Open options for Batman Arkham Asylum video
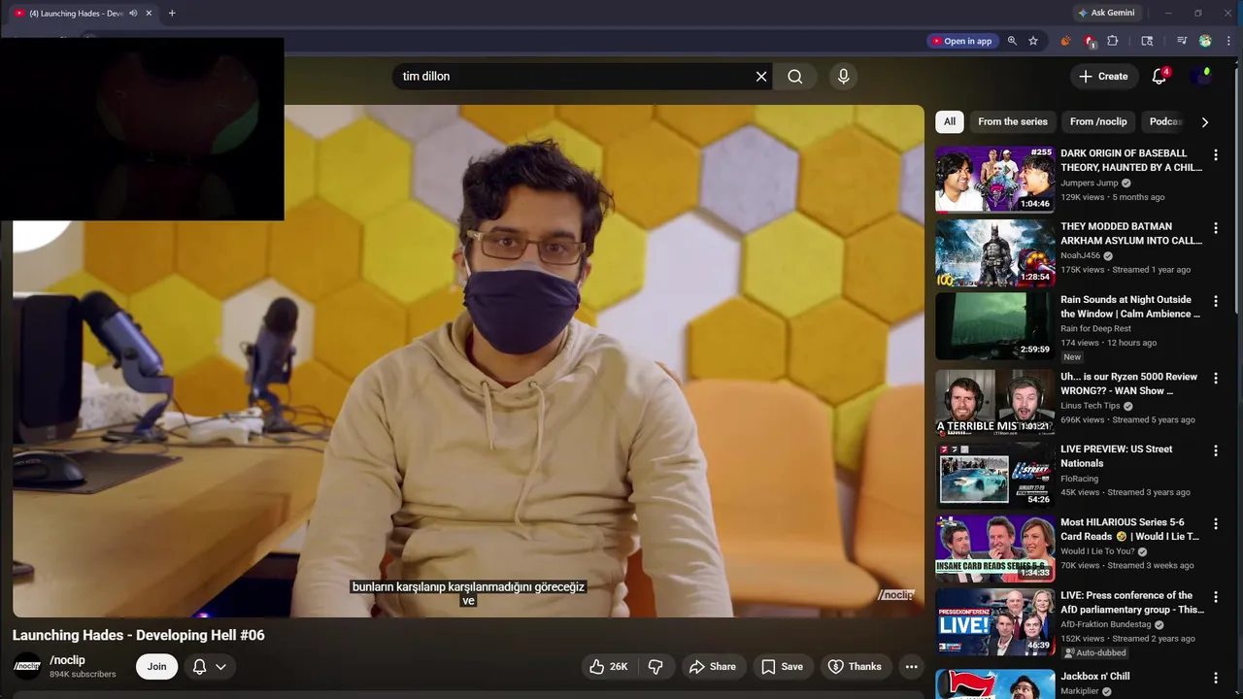 pyautogui.click(x=1215, y=228)
